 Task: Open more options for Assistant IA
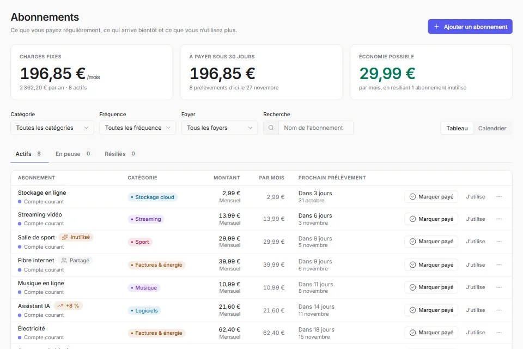[x=499, y=310]
